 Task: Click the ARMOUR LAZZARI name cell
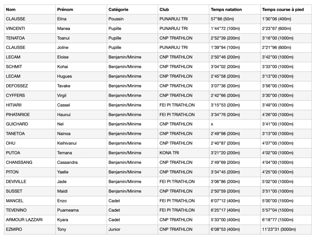pos(30,220)
